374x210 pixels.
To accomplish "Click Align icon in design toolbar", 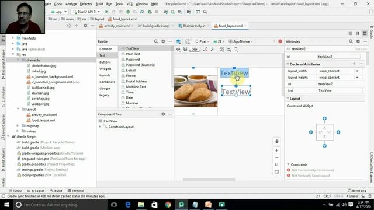I will [229, 50].
